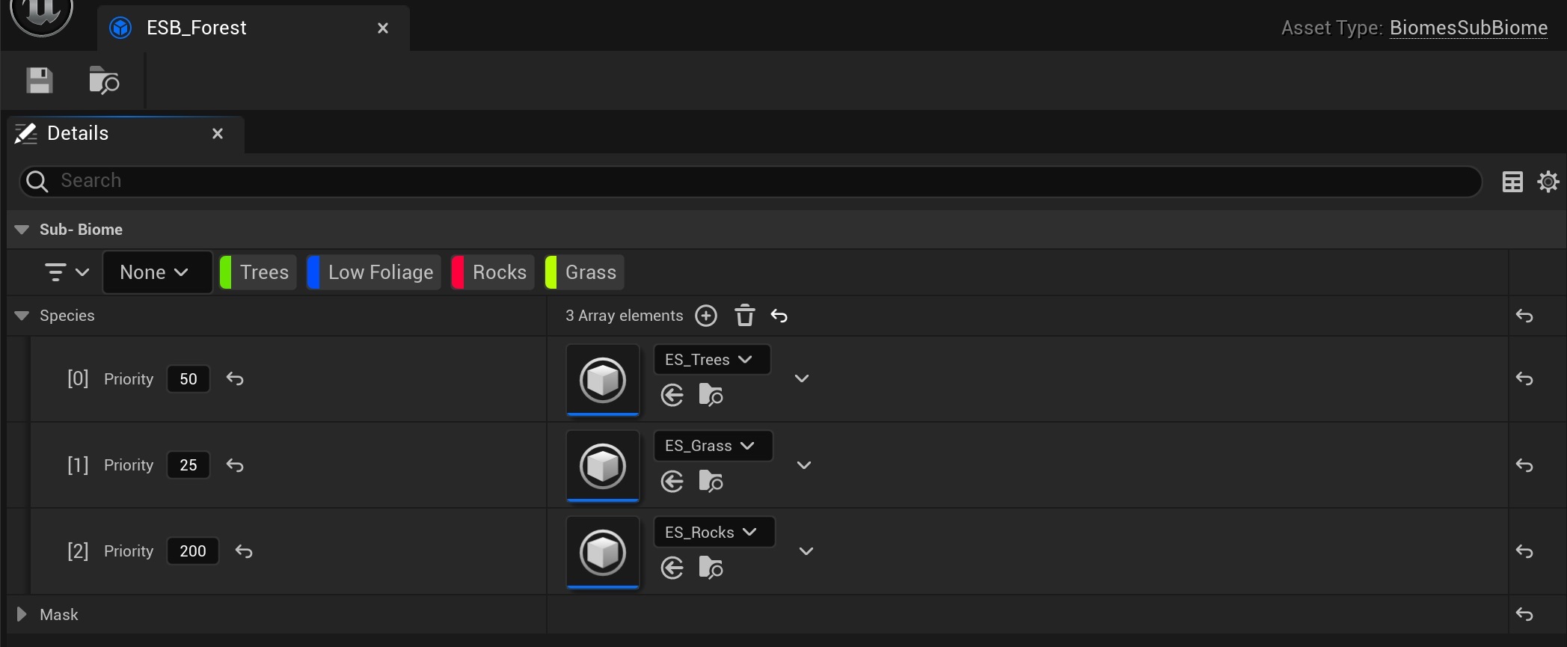The image size is (1567, 647).
Task: Close the Details panel tab
Action: (218, 133)
